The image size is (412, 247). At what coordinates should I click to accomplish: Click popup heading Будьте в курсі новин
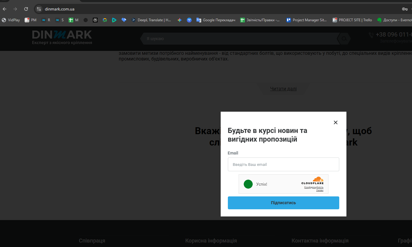(x=267, y=135)
